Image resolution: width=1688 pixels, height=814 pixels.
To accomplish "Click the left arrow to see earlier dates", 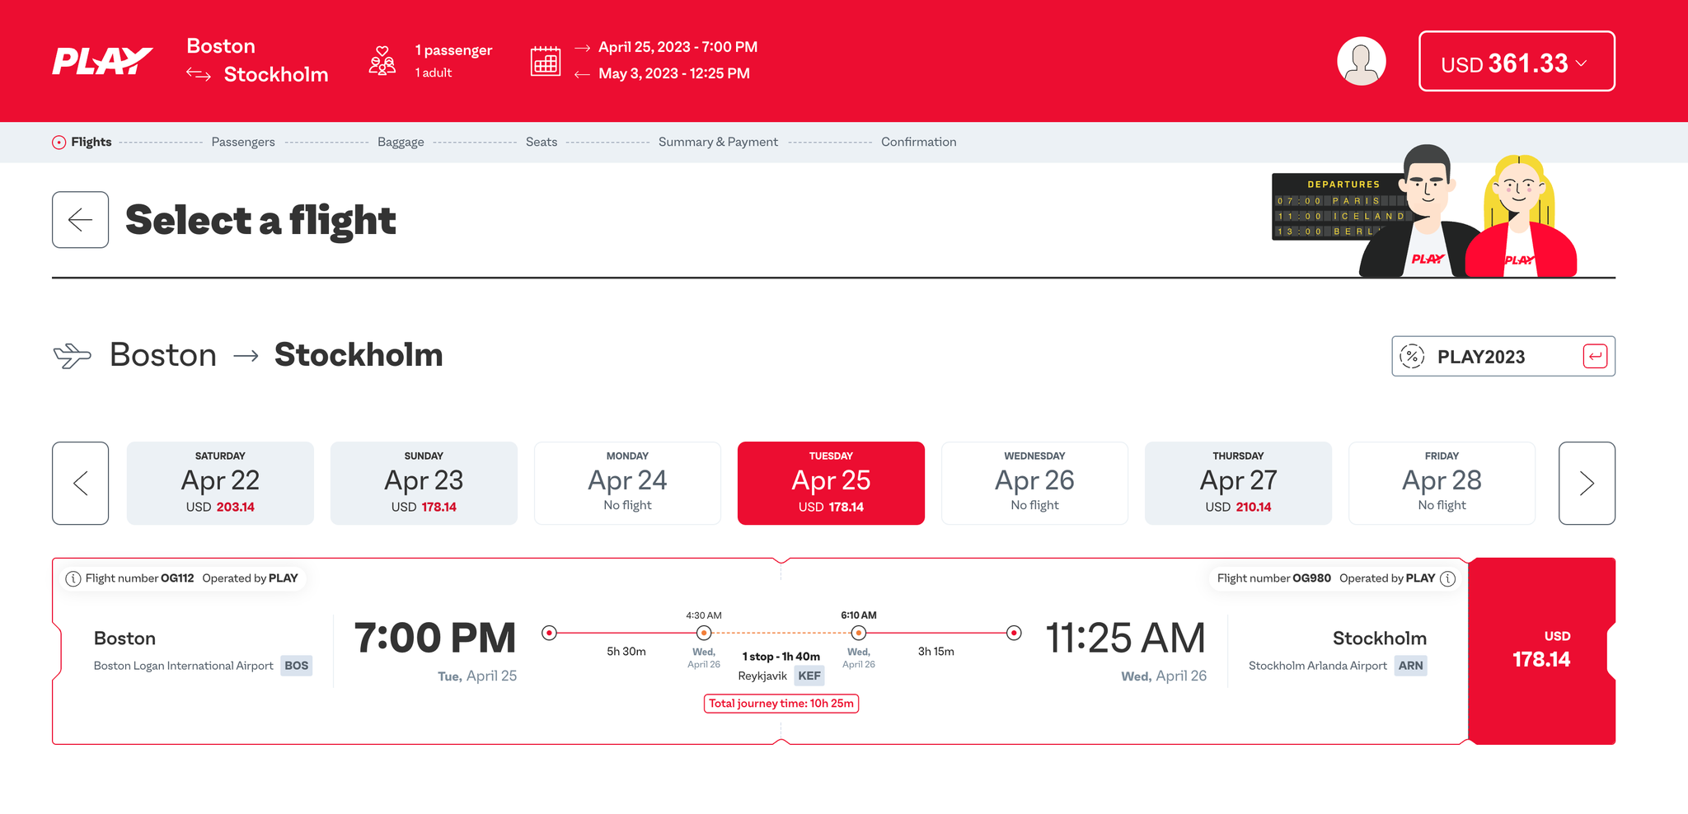I will tap(80, 483).
